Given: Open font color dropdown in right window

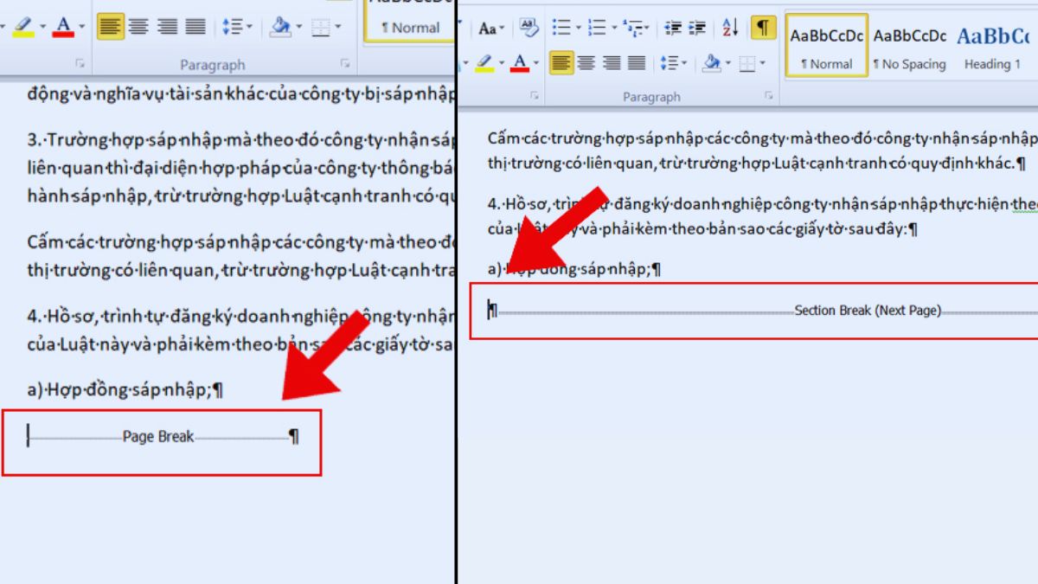Looking at the screenshot, I should point(535,62).
